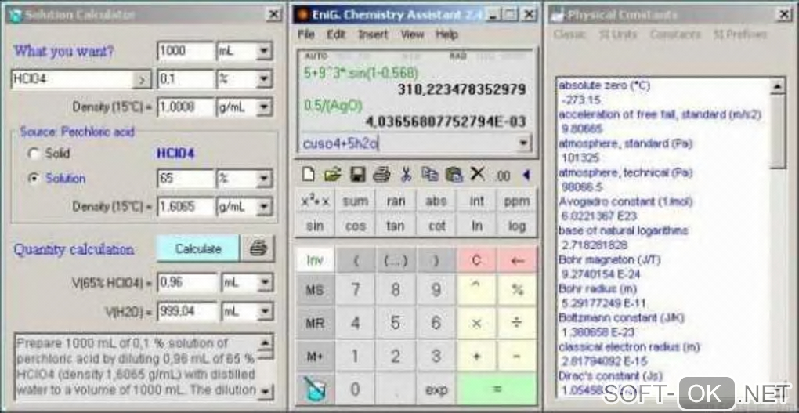The width and height of the screenshot is (799, 413).
Task: Click the > button next to HClO4
Action: tap(142, 79)
